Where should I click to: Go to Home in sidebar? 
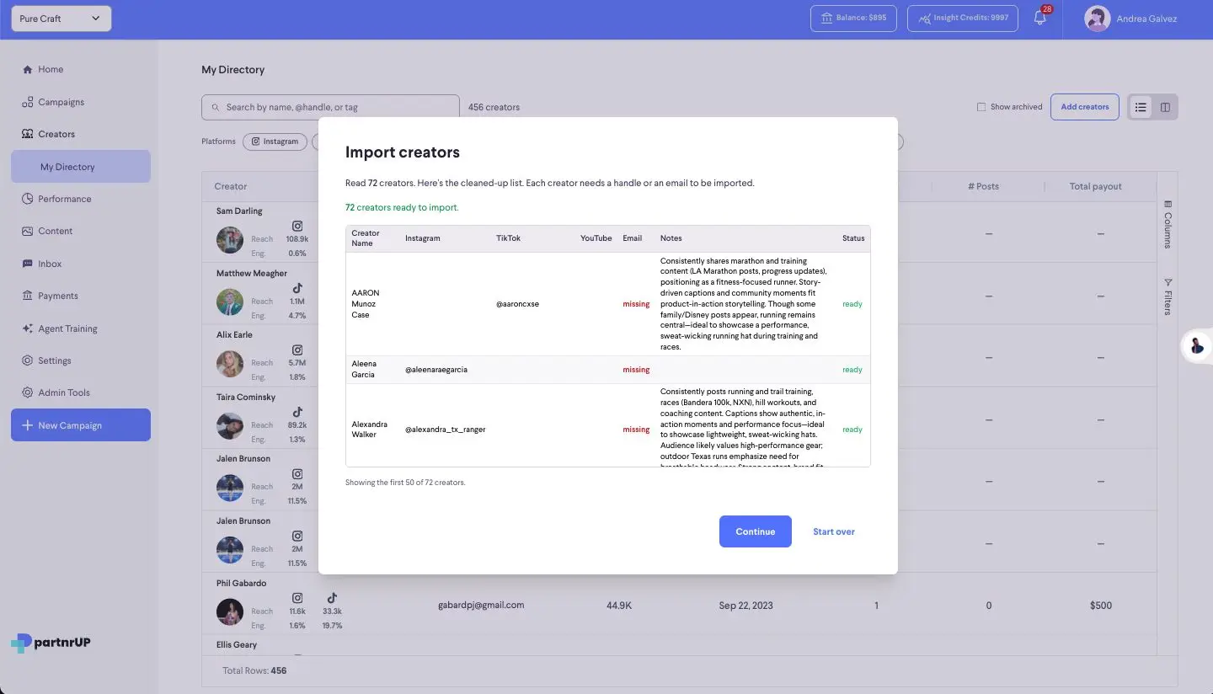[51, 69]
